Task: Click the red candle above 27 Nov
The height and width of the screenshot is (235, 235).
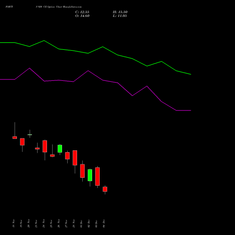Action: [x=67, y=156]
